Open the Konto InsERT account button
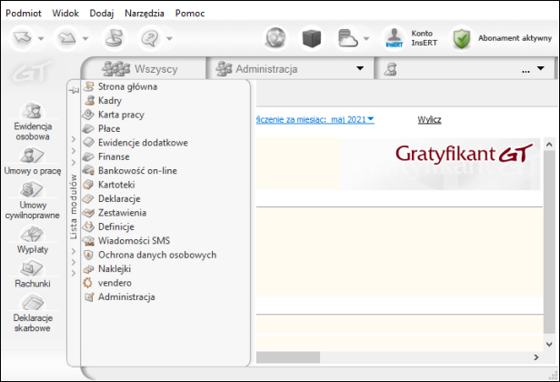560x382 pixels. 410,38
